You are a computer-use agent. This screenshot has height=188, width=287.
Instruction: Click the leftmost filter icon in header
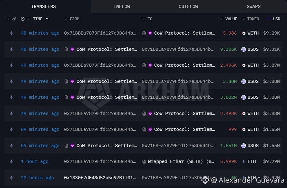click(x=8, y=19)
